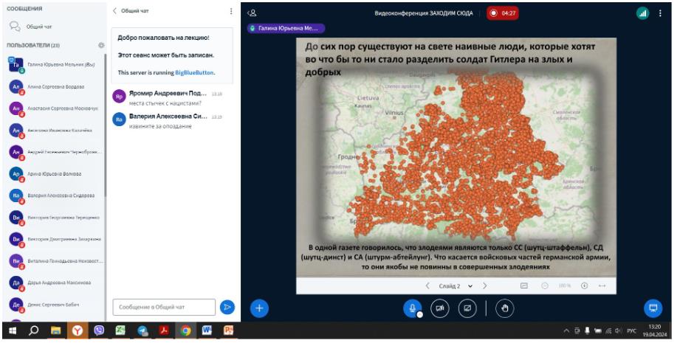The height and width of the screenshot is (343, 680).
Task: Start screen sharing with the screen icon
Action: pyautogui.click(x=467, y=308)
